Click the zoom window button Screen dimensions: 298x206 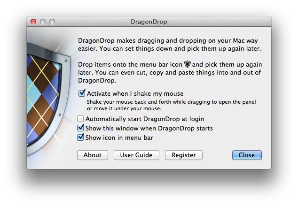52,22
